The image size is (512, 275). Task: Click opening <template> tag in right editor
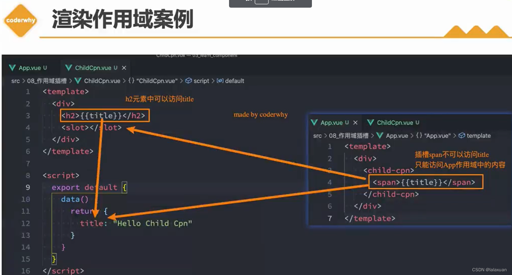[x=367, y=146]
